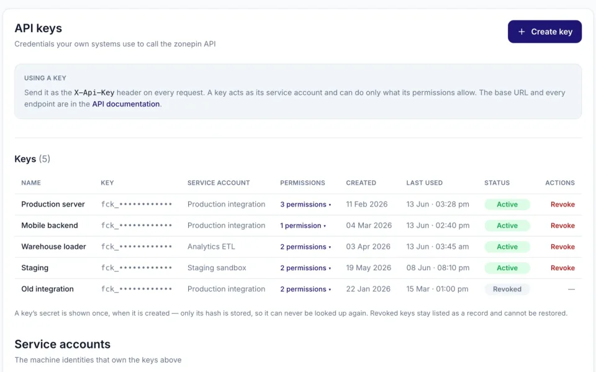The width and height of the screenshot is (596, 372).
Task: Click the Active badge for Production server
Action: pos(507,204)
